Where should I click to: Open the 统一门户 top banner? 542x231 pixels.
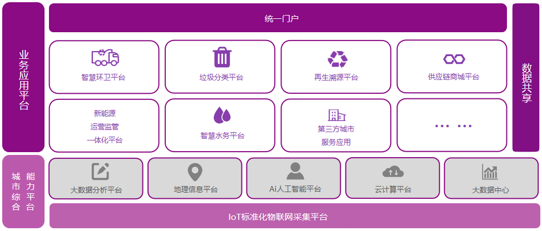pos(278,18)
